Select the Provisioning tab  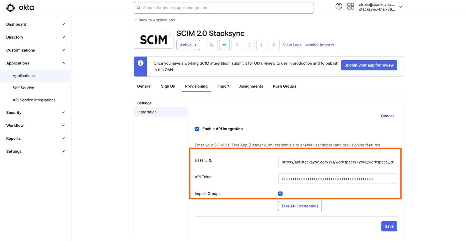[x=196, y=86]
